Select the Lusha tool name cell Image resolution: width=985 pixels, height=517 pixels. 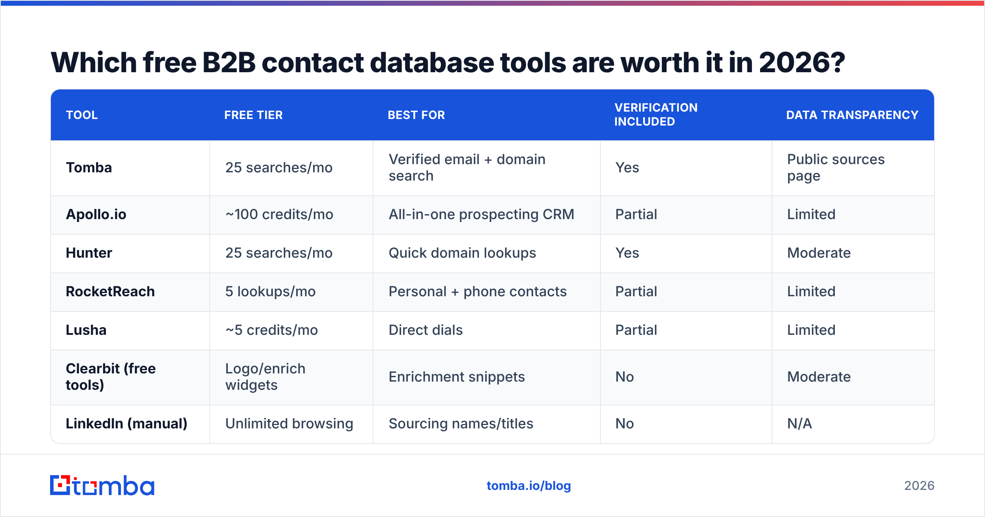[x=130, y=330]
